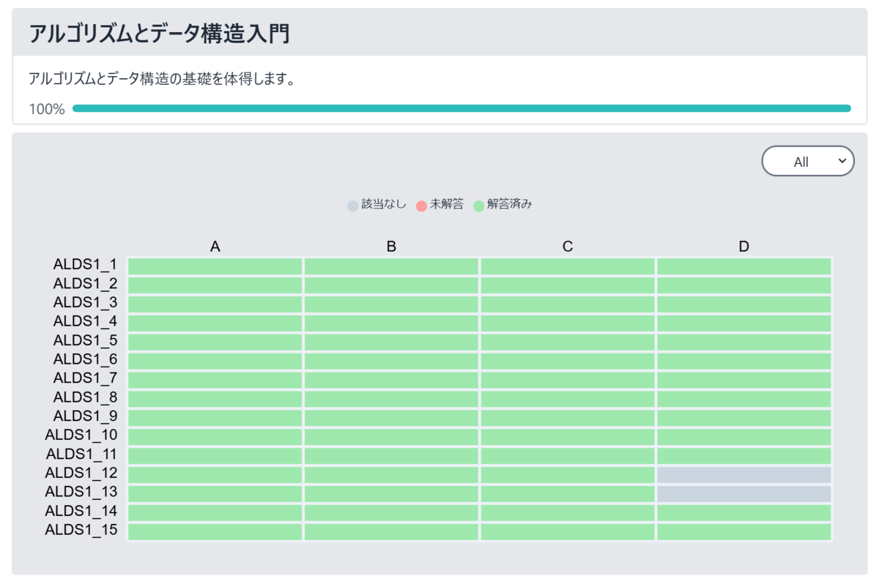The width and height of the screenshot is (879, 576).
Task: Click the アルゴリズムとデータ構造入門 course title
Action: point(160,33)
